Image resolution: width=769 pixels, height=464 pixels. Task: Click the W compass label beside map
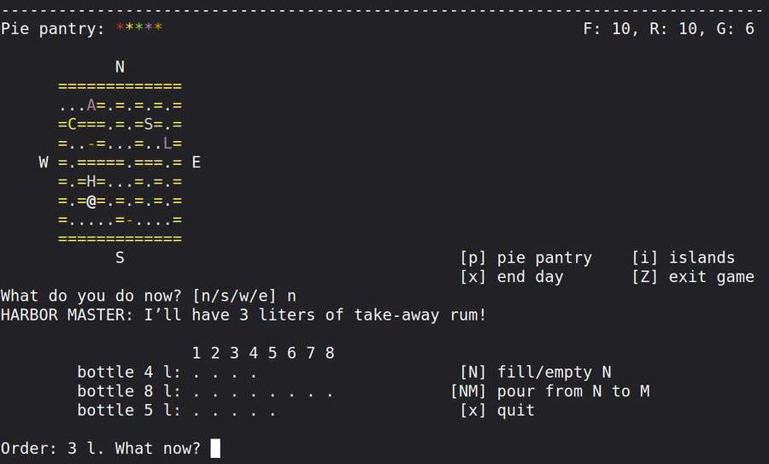44,162
